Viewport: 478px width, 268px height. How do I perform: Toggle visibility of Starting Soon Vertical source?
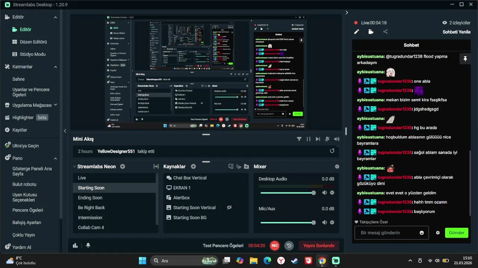pos(229,207)
